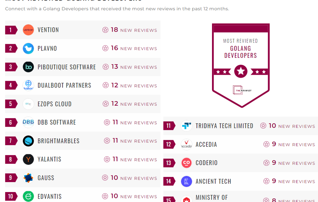The image size is (318, 202).
Task: Click the Most Reviewed Golang Developers badge
Action: (x=241, y=65)
